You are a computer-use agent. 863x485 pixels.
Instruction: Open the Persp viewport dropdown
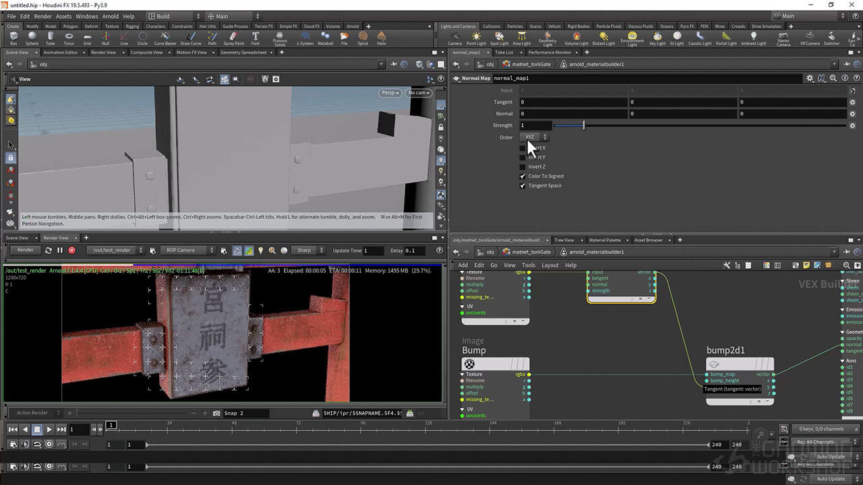[x=390, y=93]
